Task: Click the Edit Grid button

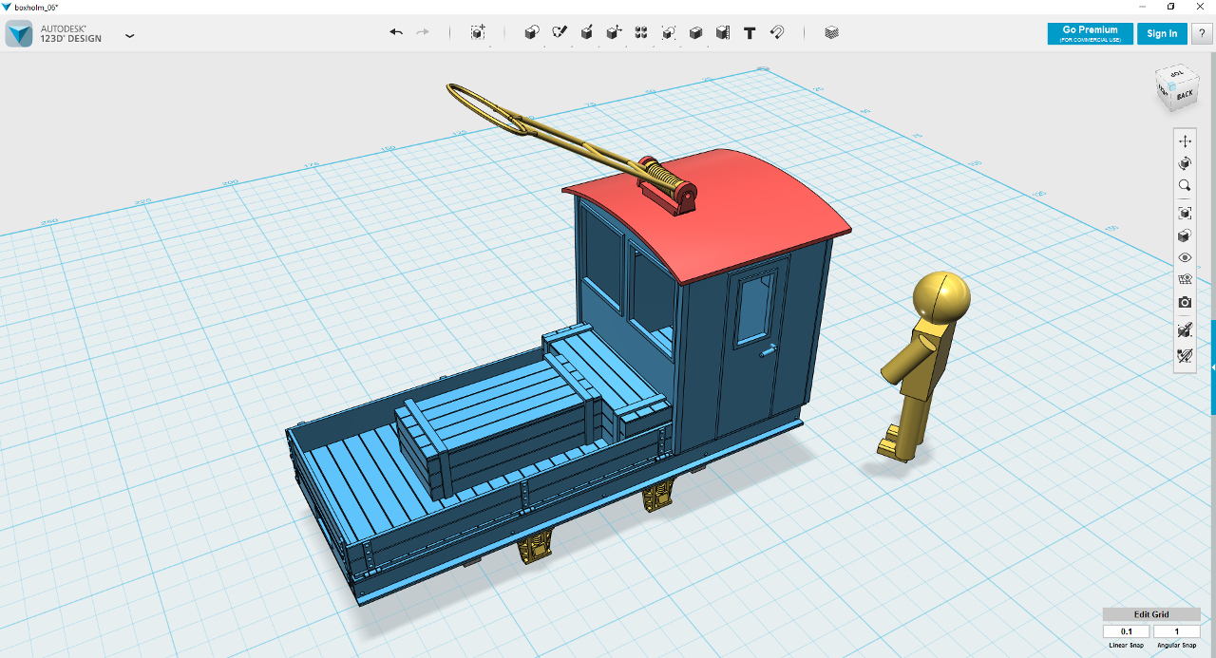Action: pyautogui.click(x=1150, y=614)
